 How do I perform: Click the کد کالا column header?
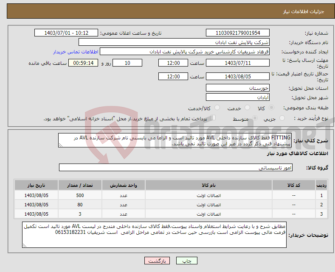[x=294, y=185]
